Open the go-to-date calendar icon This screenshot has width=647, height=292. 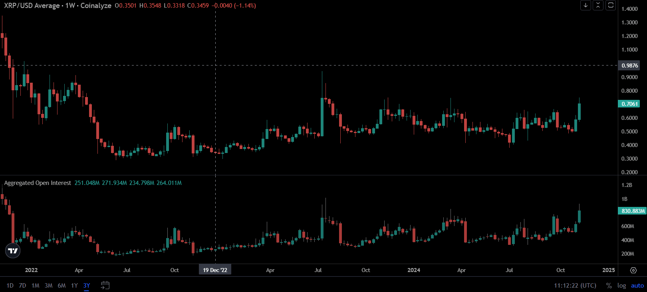point(105,285)
